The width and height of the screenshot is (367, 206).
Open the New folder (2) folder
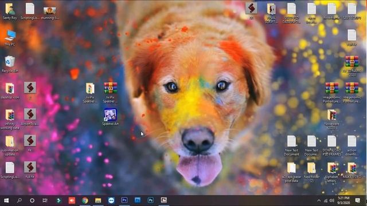[311, 172]
